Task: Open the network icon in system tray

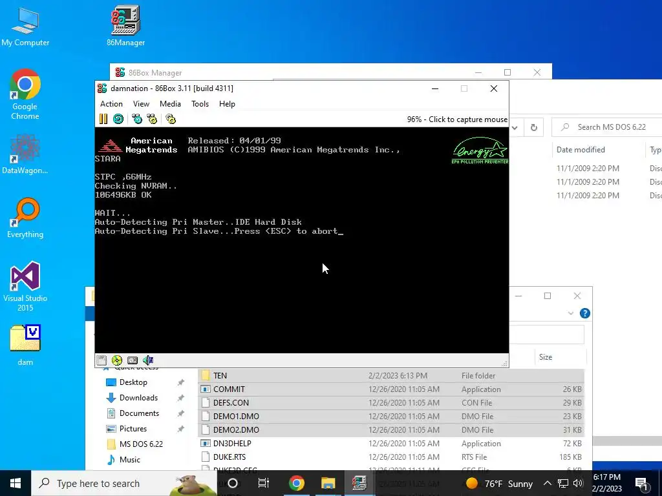Action: pos(563,483)
